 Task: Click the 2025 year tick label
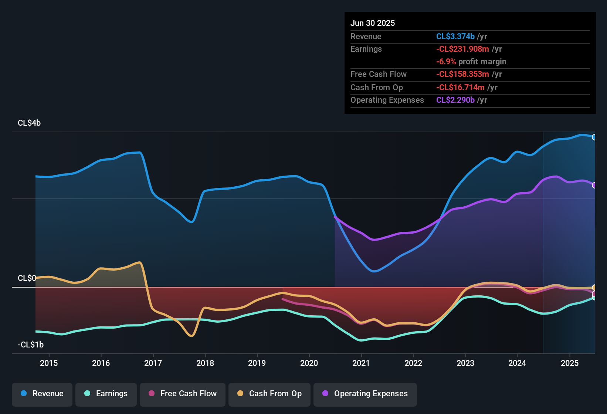570,363
